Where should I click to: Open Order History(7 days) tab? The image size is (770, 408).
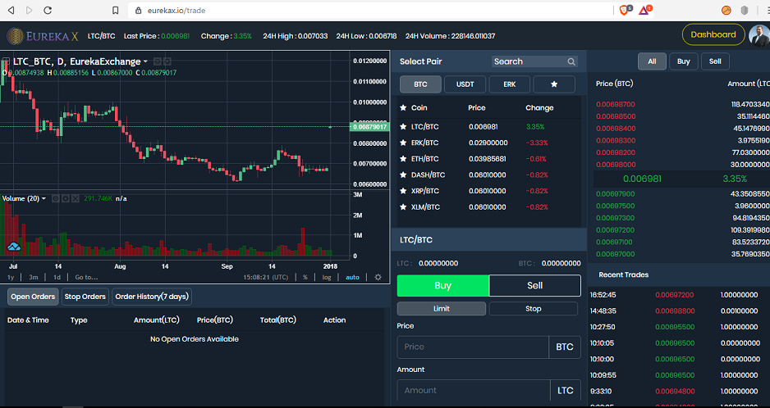(x=152, y=297)
